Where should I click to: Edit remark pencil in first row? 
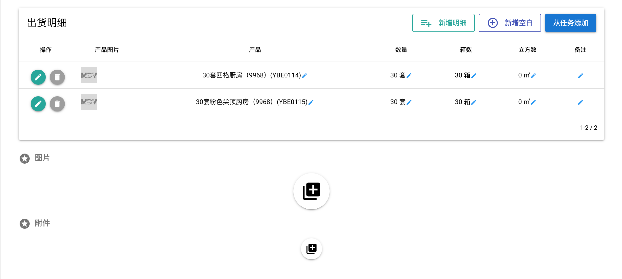tap(581, 76)
